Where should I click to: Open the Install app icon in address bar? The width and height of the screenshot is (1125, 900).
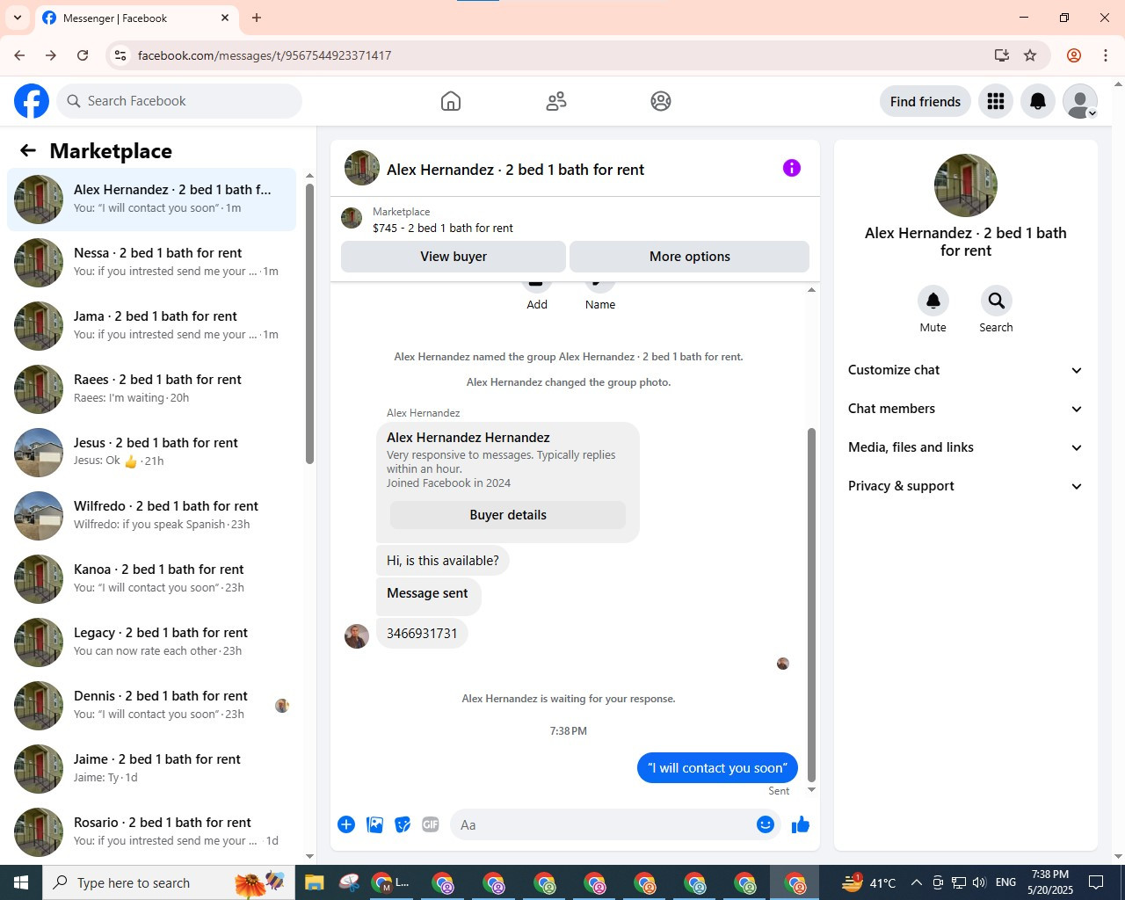point(1002,55)
